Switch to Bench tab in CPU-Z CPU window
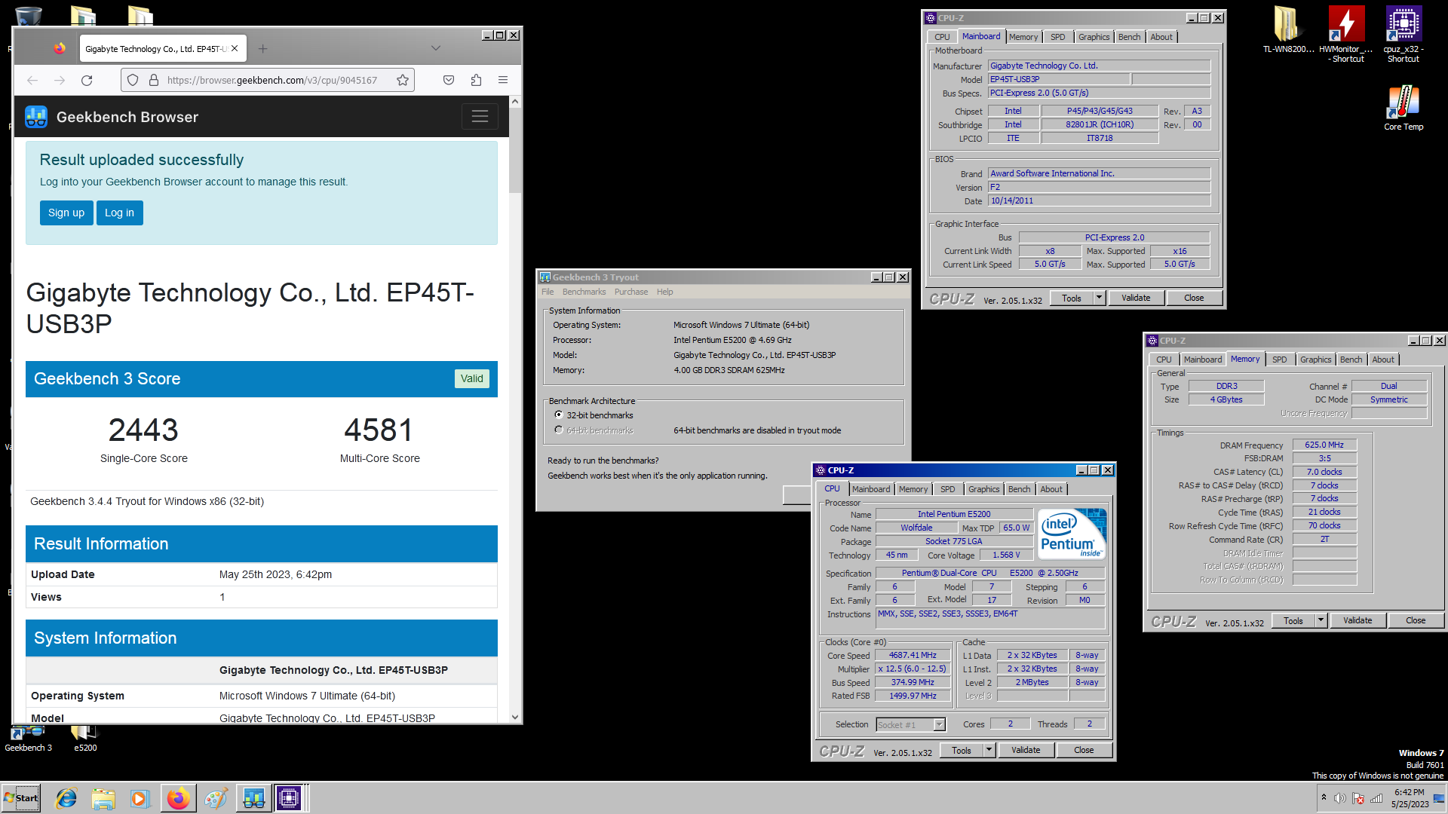Viewport: 1448px width, 814px height. [x=1019, y=489]
